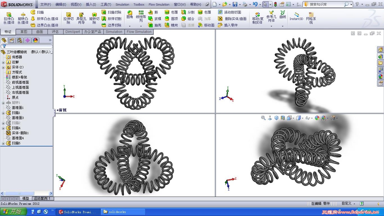Switch to the 草图 sketch tab
Viewport: 384px width, 216px height.
(24, 32)
